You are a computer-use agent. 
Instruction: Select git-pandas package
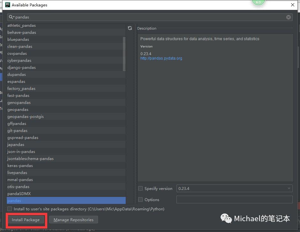pyautogui.click(x=66, y=131)
